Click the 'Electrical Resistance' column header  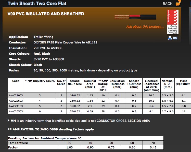coord(151,84)
